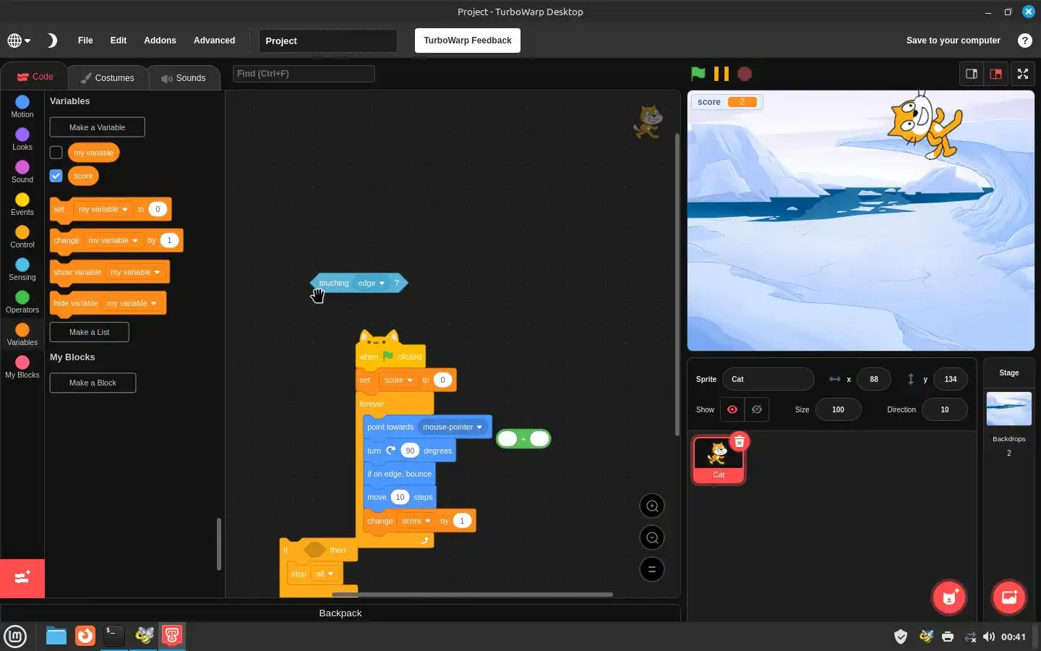Viewport: 1041px width, 651px height.
Task: Open the Backpack panel
Action: point(340,613)
